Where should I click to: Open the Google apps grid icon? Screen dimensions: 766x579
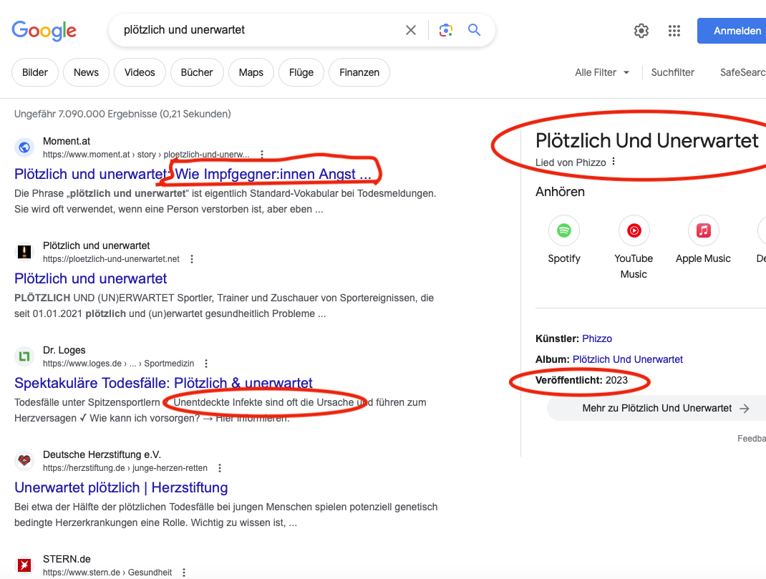(674, 31)
